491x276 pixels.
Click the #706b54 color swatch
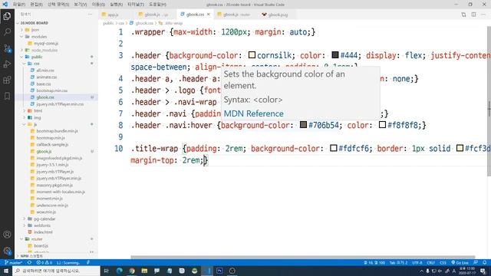point(303,124)
